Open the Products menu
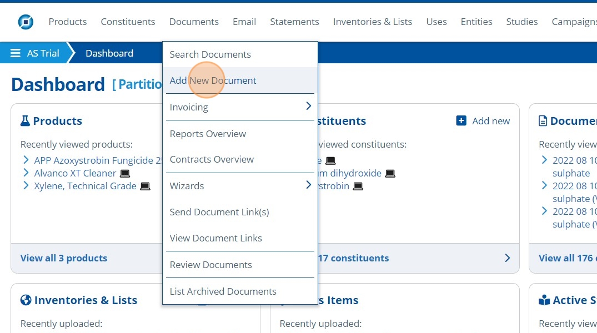The image size is (597, 333). 67,22
